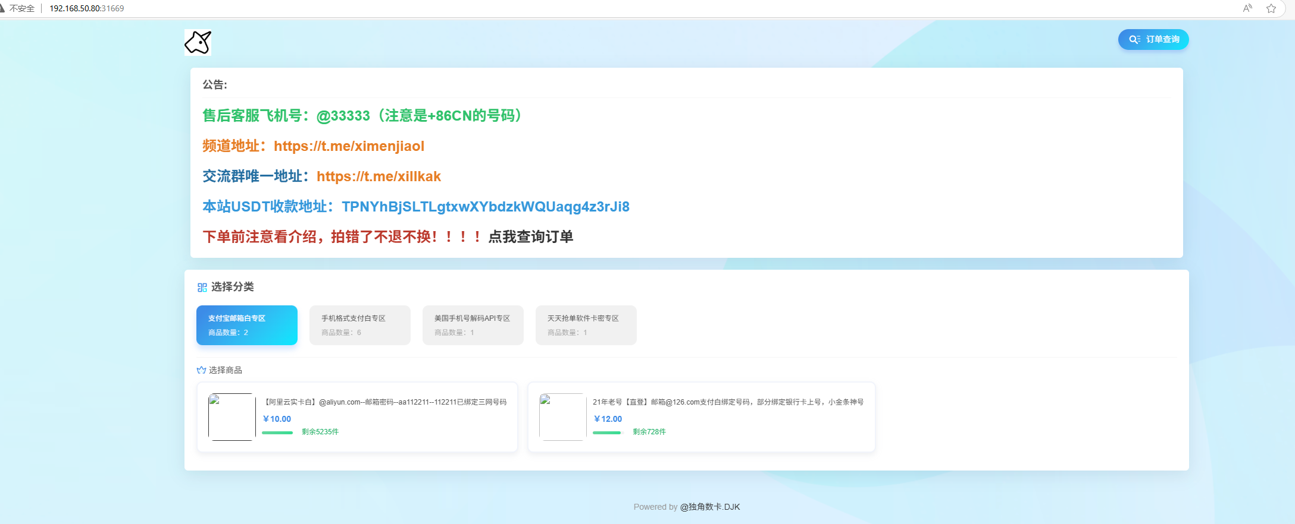
Task: Click the 选择商品 crown icon
Action: point(201,370)
